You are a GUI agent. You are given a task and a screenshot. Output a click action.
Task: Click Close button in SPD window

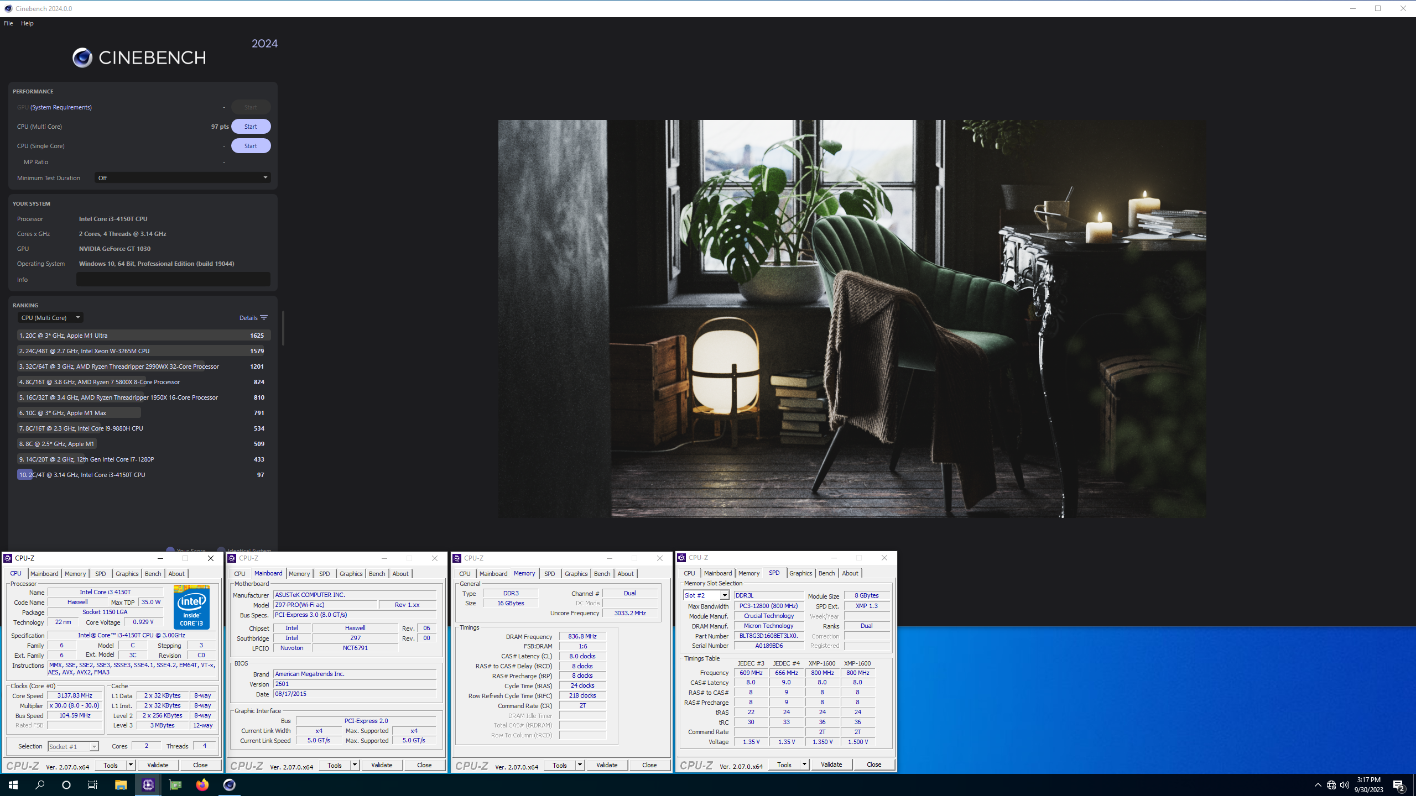coord(874,764)
